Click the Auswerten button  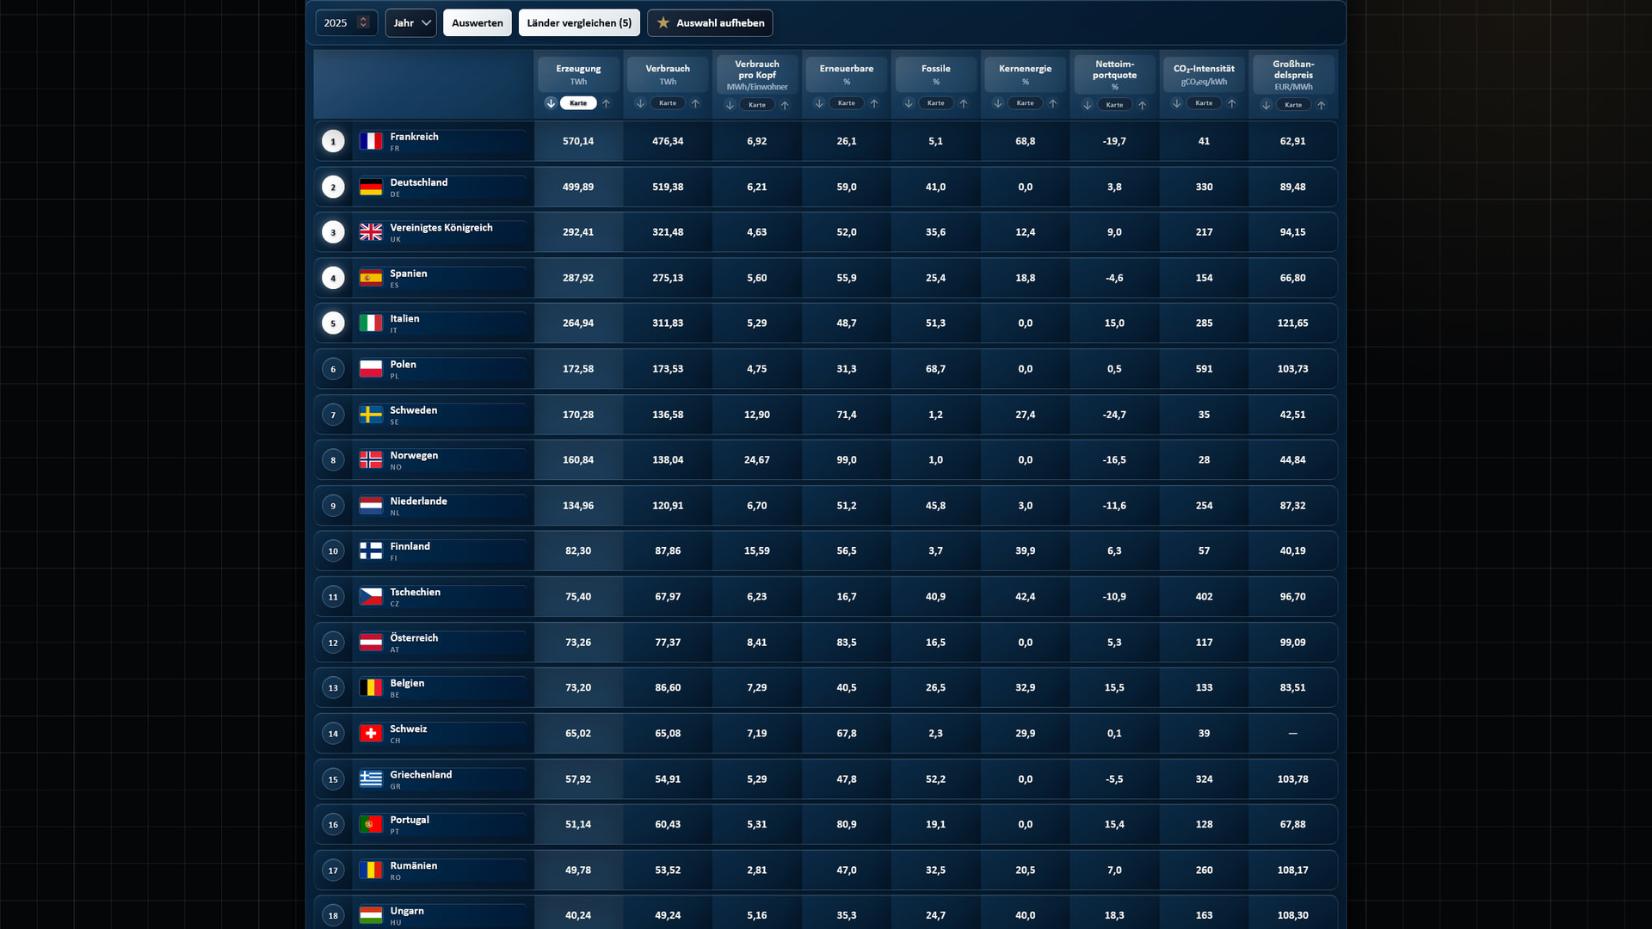pyautogui.click(x=478, y=23)
